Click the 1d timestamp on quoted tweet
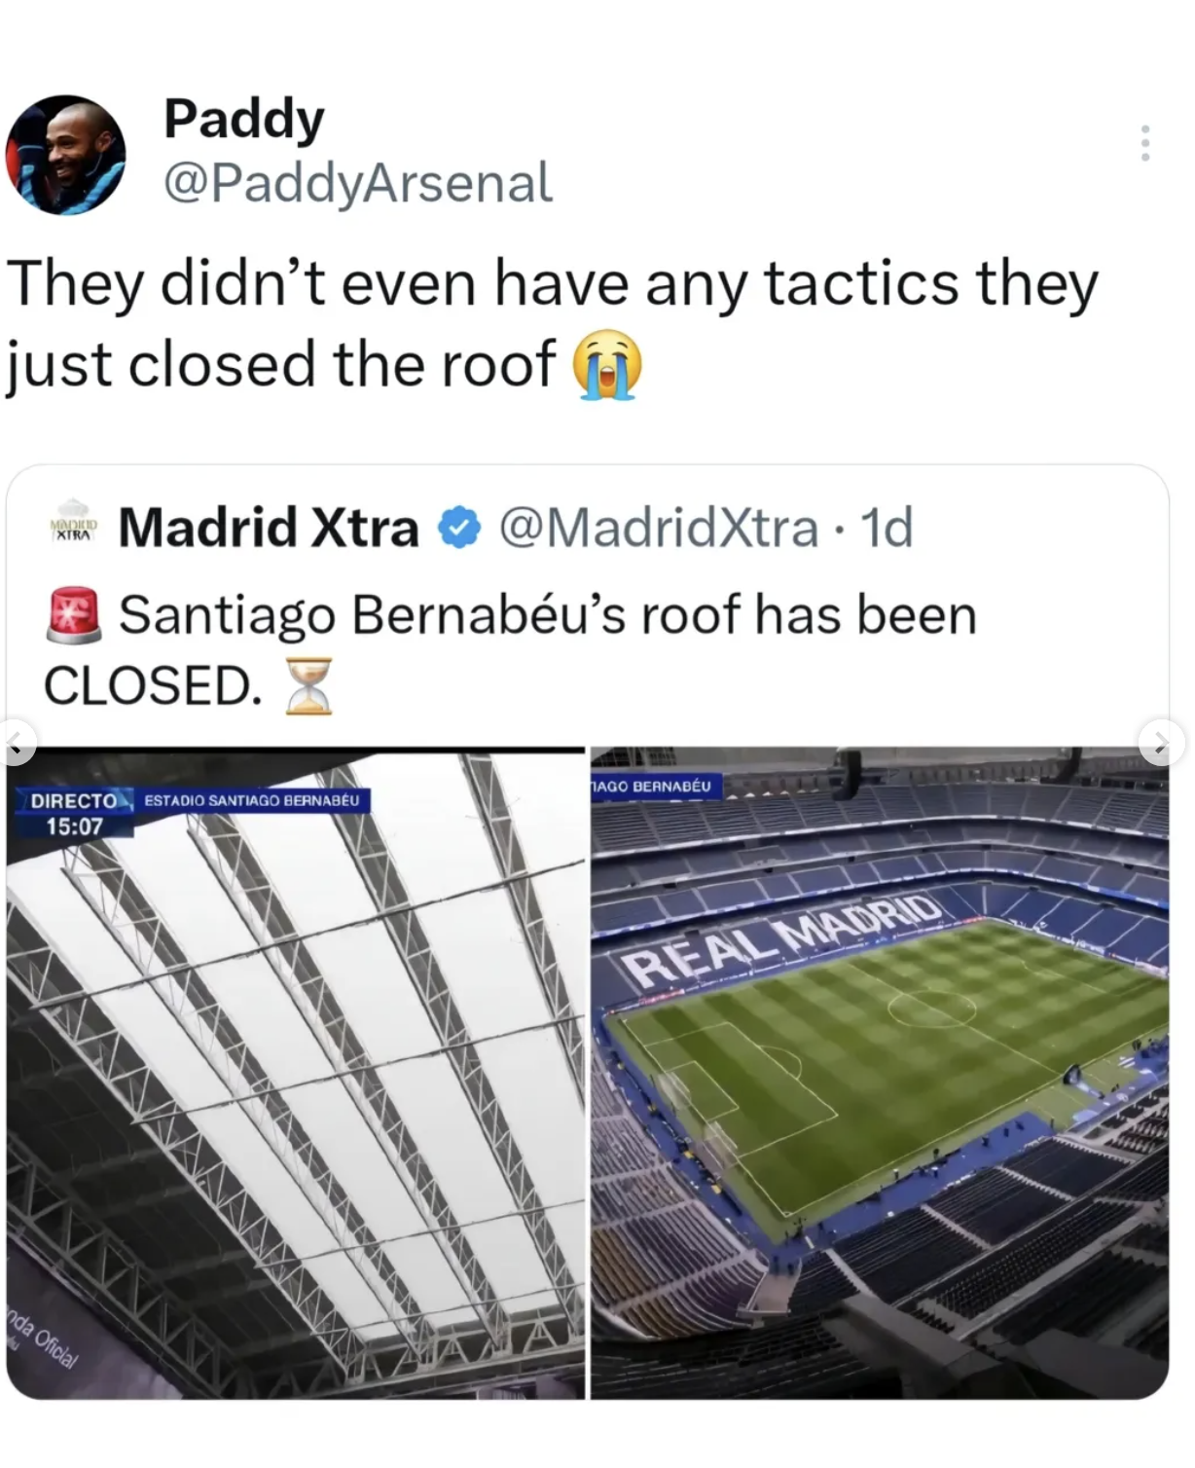1195x1468 pixels. point(887,528)
